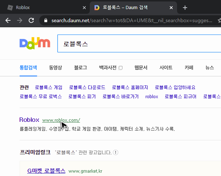
Task: Select the 로블록스 – Daum 검색 browser tab
Action: click(133, 8)
